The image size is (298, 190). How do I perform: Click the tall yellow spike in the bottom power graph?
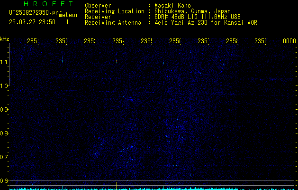(x=117, y=186)
